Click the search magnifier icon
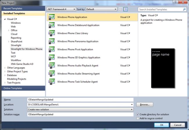189x130 pixels. pos(184,9)
